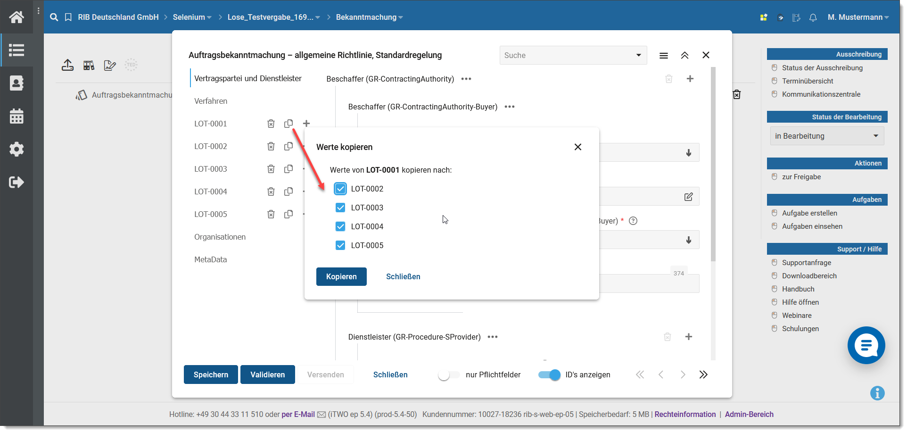The image size is (907, 433).
Task: Turn off the 'ID's anzeigen' switch
Action: pos(549,375)
